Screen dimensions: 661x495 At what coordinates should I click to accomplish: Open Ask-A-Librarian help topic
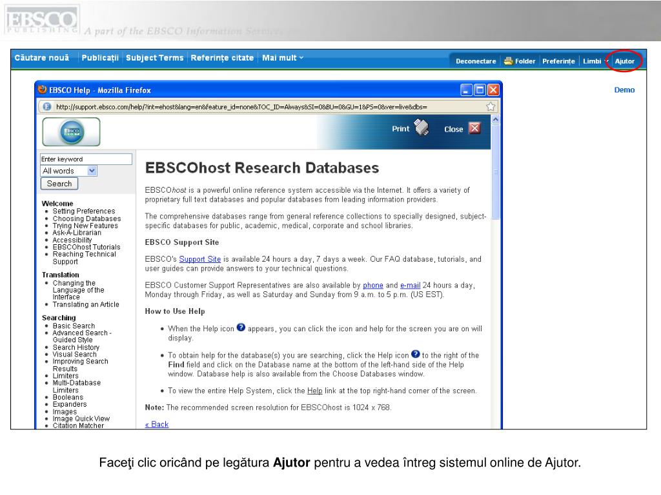click(77, 233)
